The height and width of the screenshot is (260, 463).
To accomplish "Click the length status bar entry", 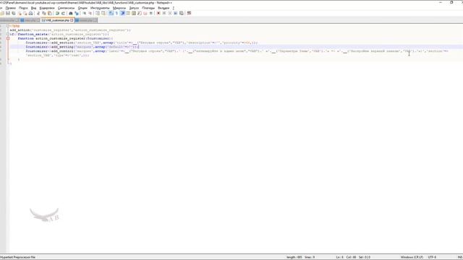I will (x=301, y=257).
